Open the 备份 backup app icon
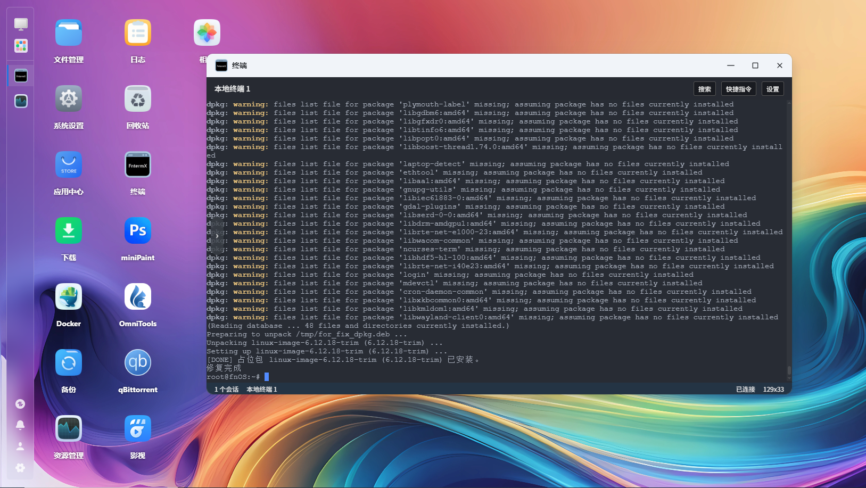This screenshot has width=866, height=488. (69, 363)
